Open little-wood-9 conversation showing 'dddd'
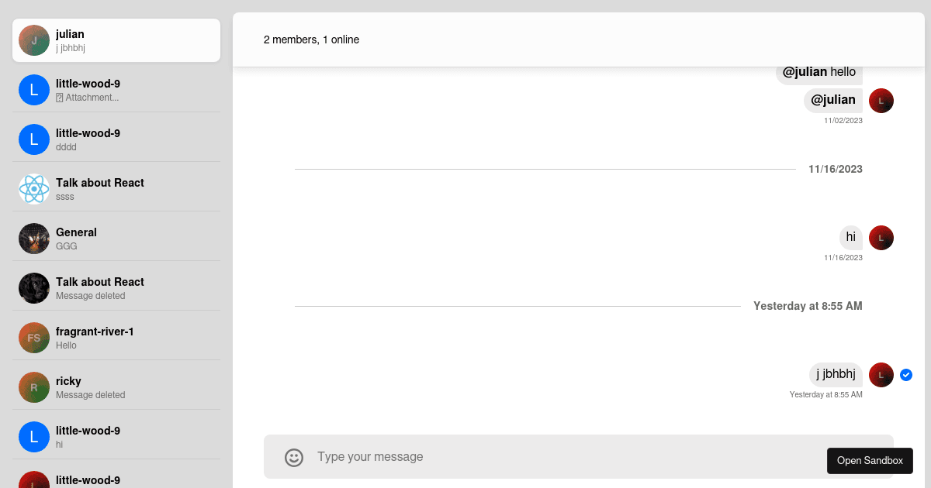The height and width of the screenshot is (488, 931). [x=116, y=139]
